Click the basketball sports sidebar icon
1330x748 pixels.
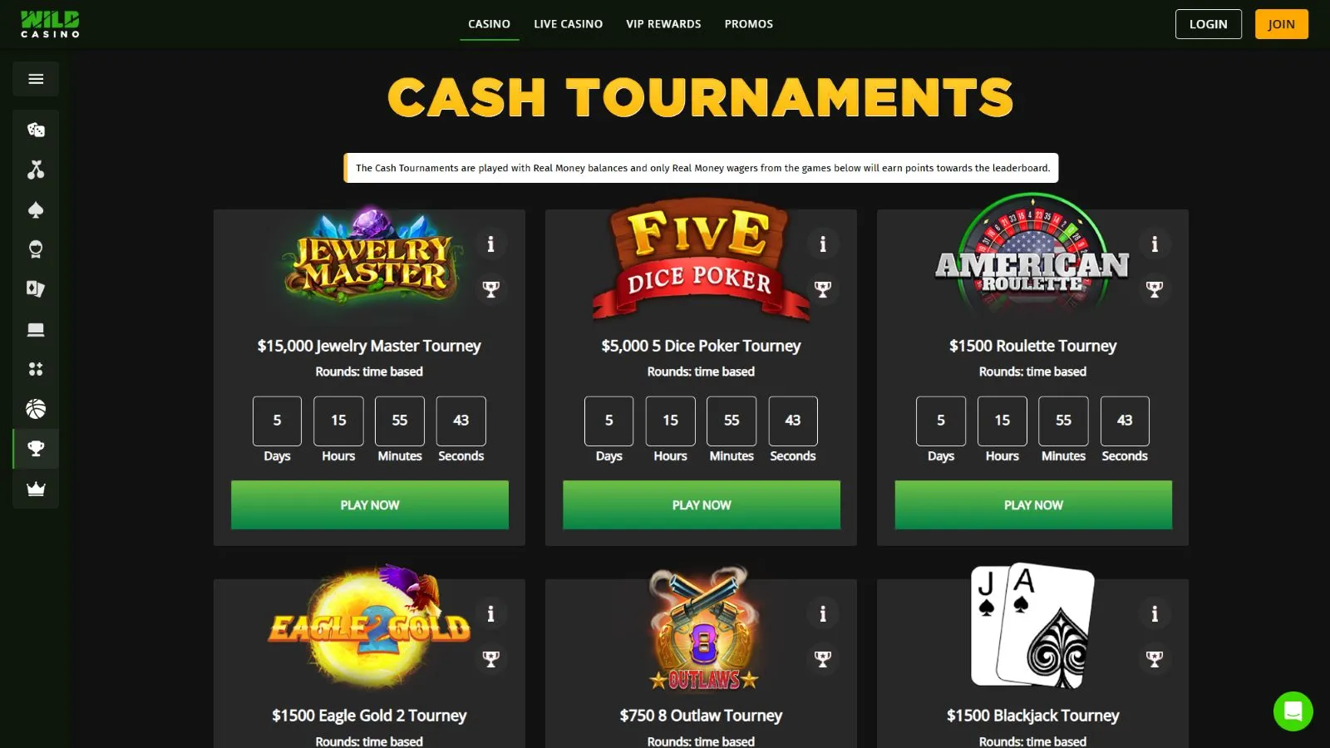[x=36, y=409]
